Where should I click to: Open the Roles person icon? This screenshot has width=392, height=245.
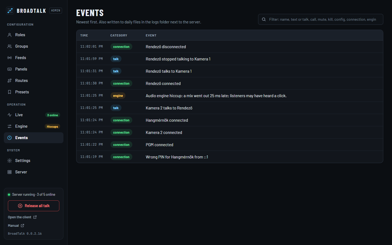10,35
